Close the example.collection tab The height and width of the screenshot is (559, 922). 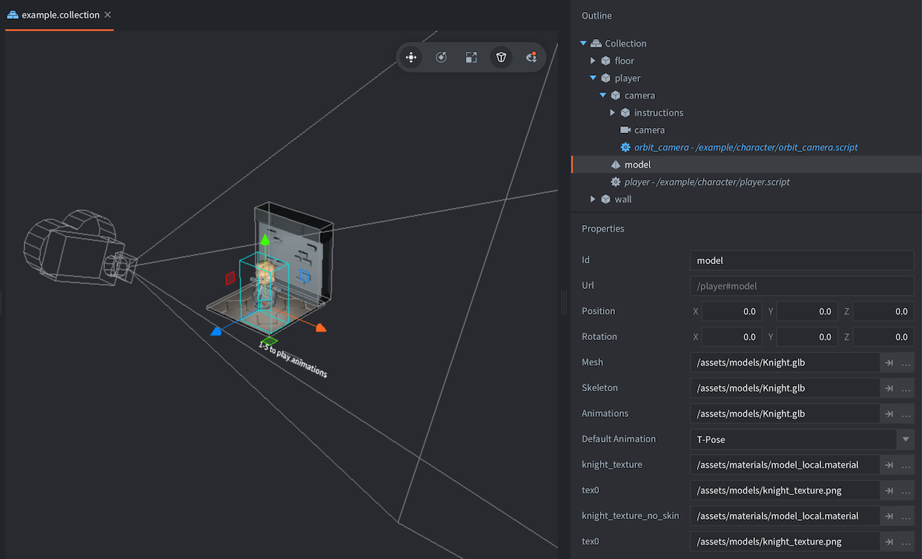point(108,15)
